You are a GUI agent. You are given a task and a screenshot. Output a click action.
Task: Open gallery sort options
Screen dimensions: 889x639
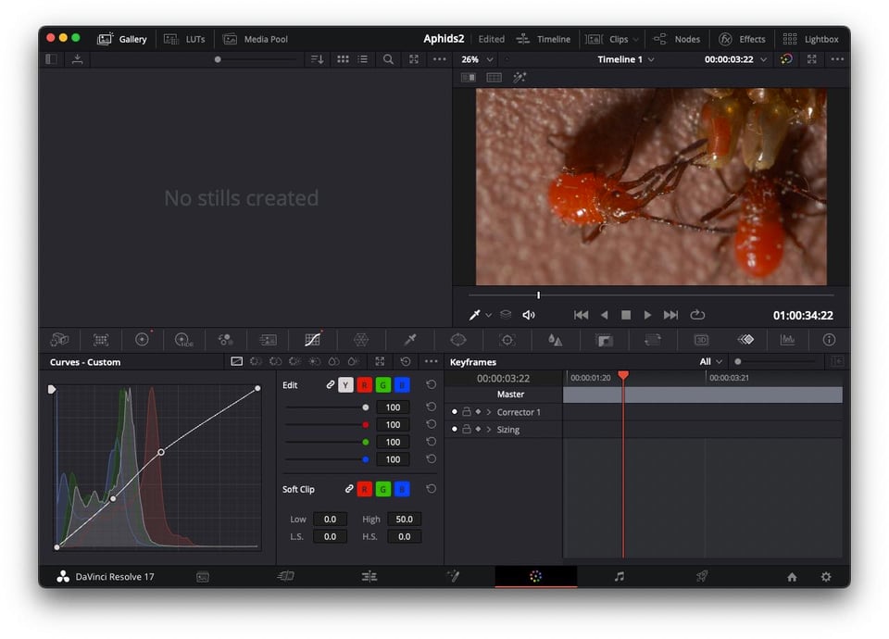tap(317, 59)
